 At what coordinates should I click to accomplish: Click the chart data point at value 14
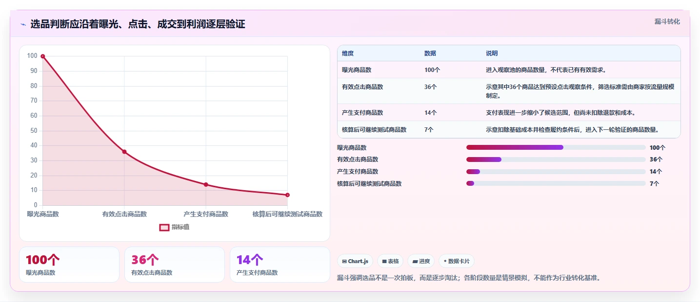coord(206,184)
